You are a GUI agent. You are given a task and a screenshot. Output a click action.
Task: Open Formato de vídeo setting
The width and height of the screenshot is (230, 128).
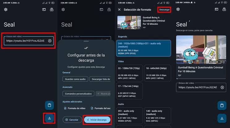coord(75,108)
